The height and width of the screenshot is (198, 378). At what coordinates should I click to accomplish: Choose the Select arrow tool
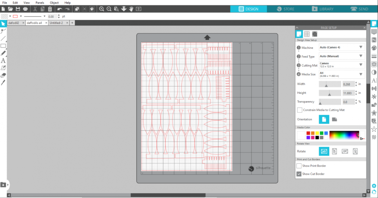[x=3, y=24]
